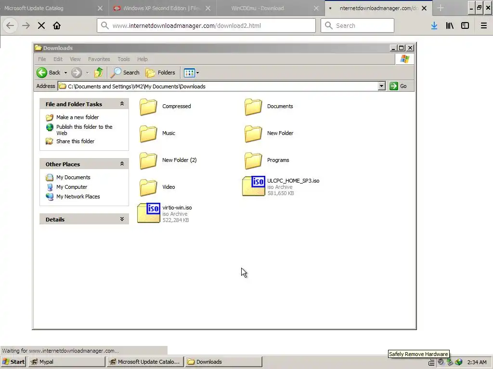Click the browser URL bar
Image resolution: width=493 pixels, height=369 pixels.
coord(206,26)
